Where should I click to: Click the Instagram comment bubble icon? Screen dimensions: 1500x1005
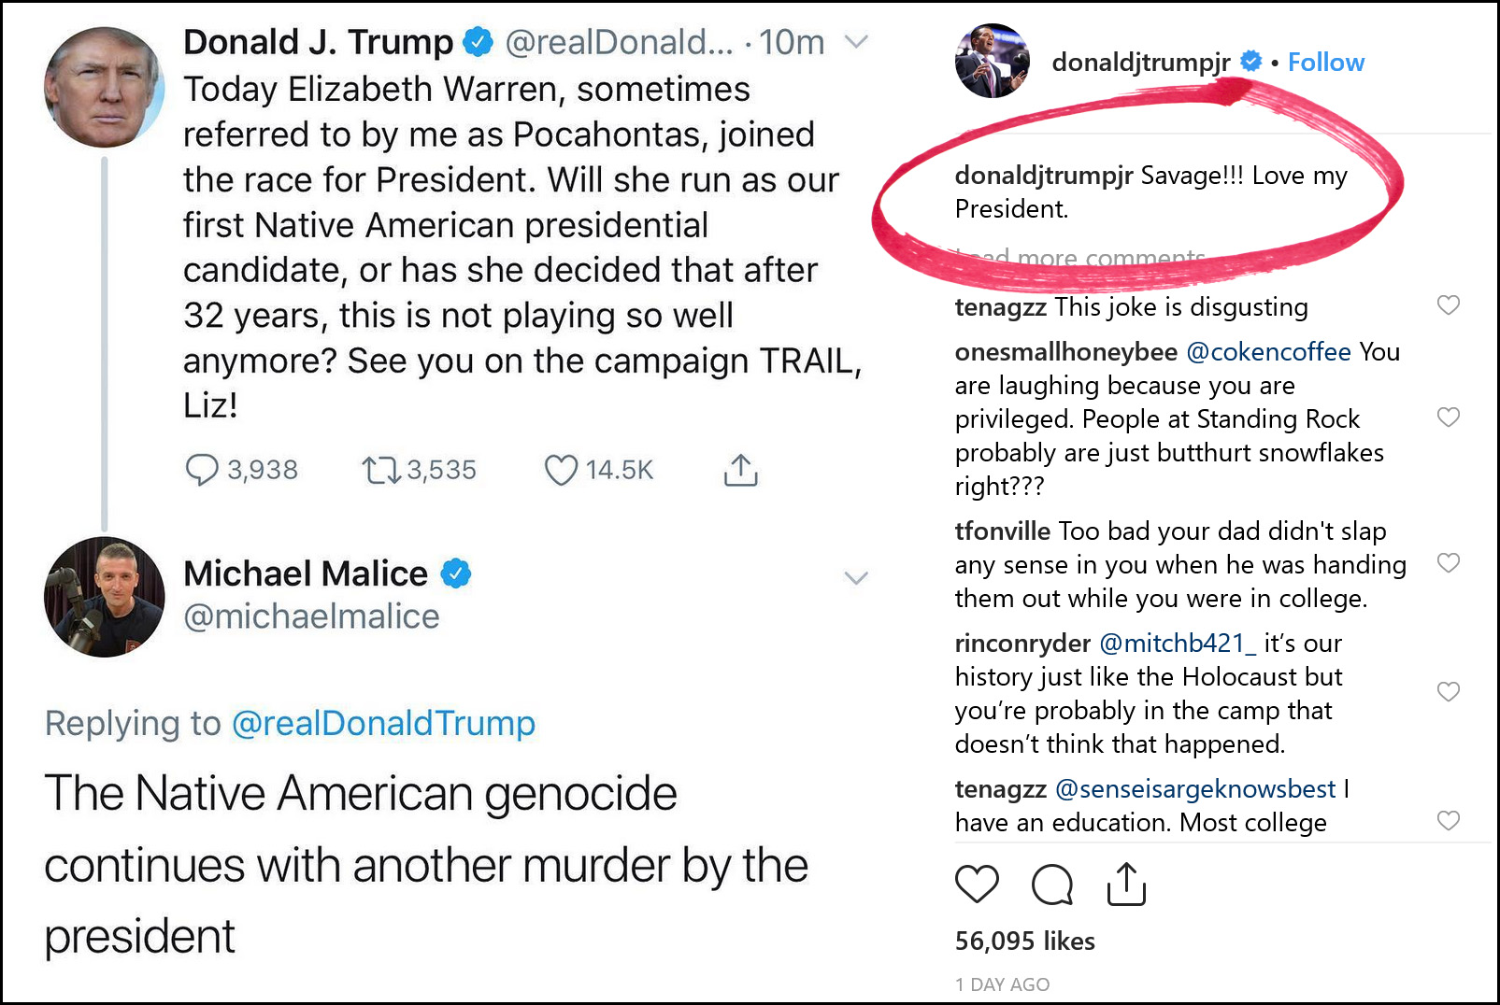[x=1052, y=884]
